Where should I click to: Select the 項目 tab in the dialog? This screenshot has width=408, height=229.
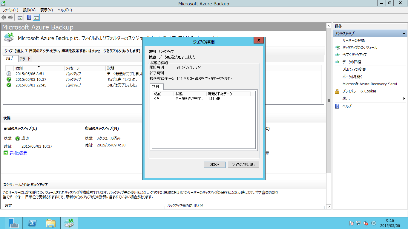[156, 86]
